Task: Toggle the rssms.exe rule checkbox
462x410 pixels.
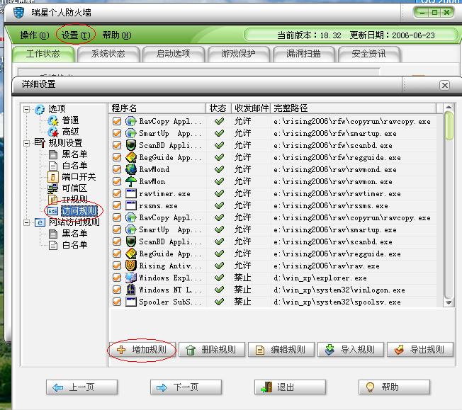Action: [x=117, y=205]
